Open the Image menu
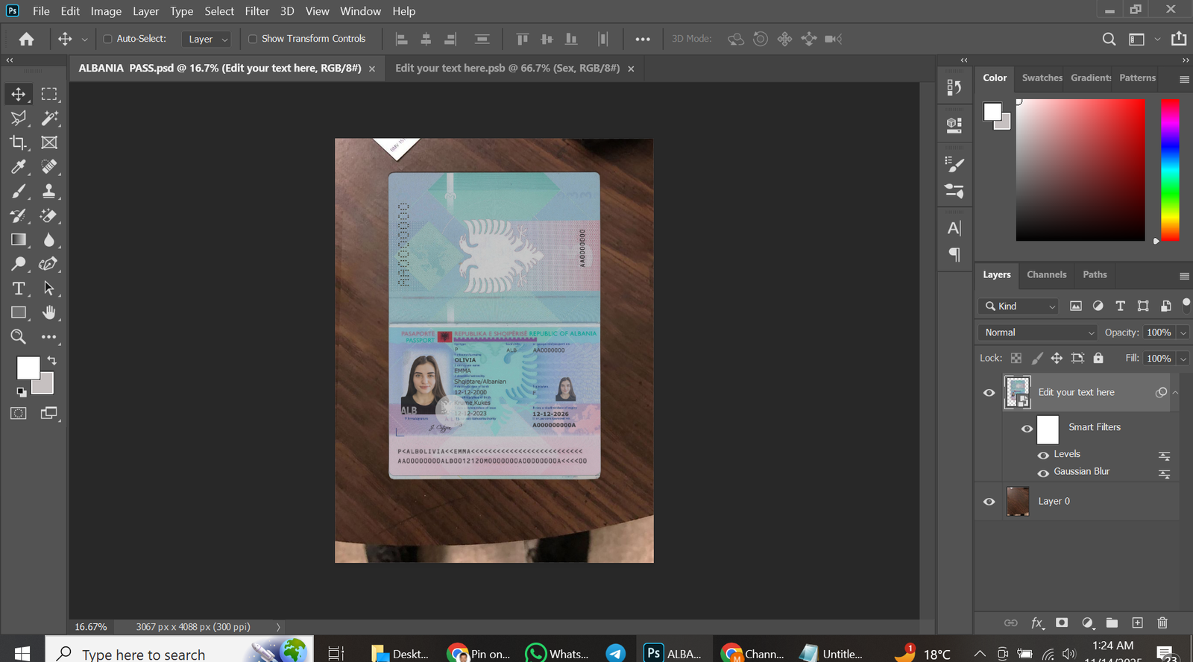This screenshot has height=662, width=1193. 106,11
